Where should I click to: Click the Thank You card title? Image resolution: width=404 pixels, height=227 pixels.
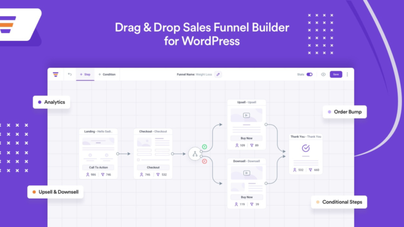pyautogui.click(x=306, y=137)
